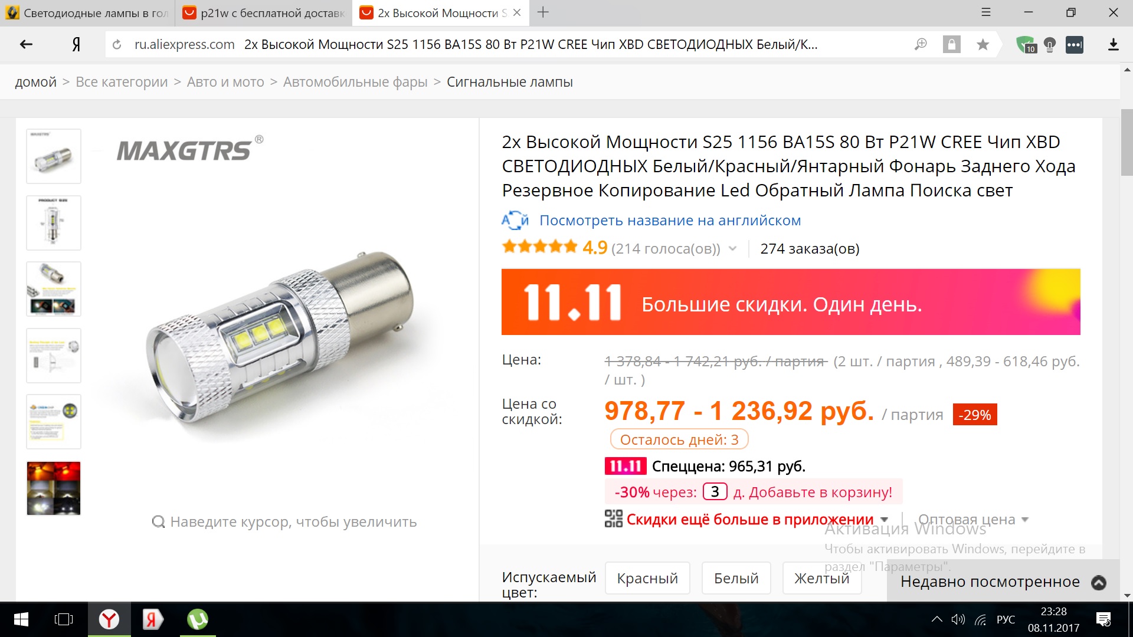Expand the rating votes dropdown arrow
The height and width of the screenshot is (637, 1133).
(732, 249)
